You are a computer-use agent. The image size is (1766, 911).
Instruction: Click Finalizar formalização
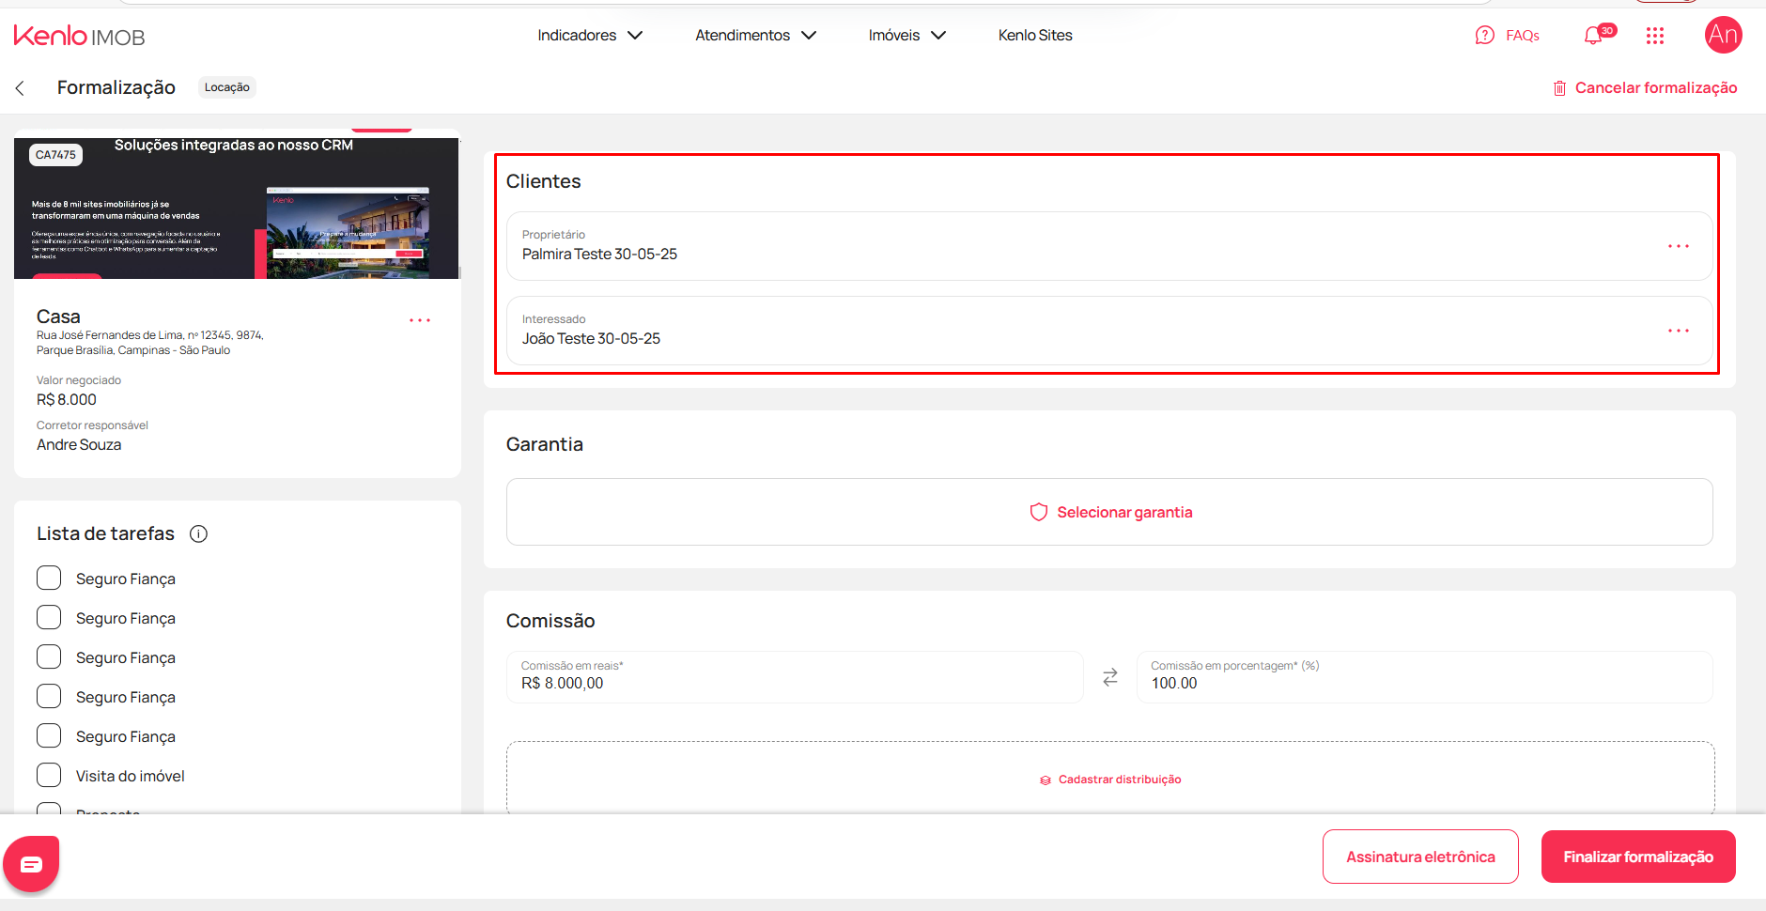coord(1638,857)
